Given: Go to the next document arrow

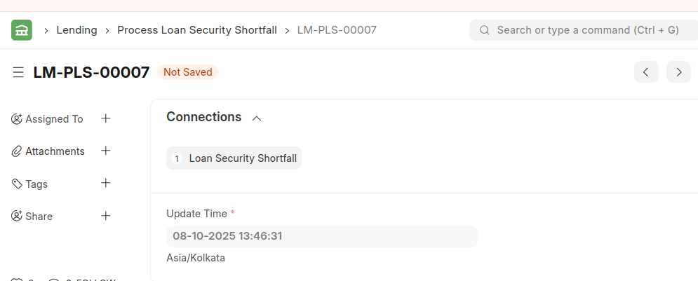Looking at the screenshot, I should [x=678, y=72].
